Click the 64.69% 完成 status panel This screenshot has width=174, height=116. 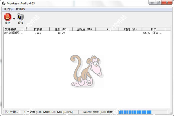(x=98, y=112)
